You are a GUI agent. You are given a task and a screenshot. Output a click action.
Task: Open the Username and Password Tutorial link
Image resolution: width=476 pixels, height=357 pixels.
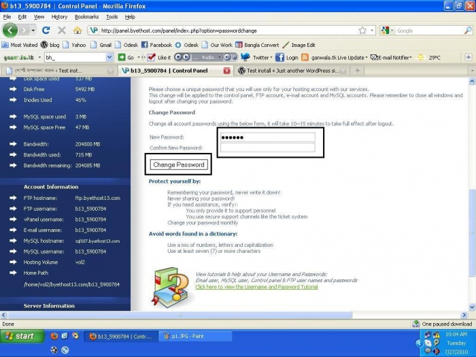(256, 287)
